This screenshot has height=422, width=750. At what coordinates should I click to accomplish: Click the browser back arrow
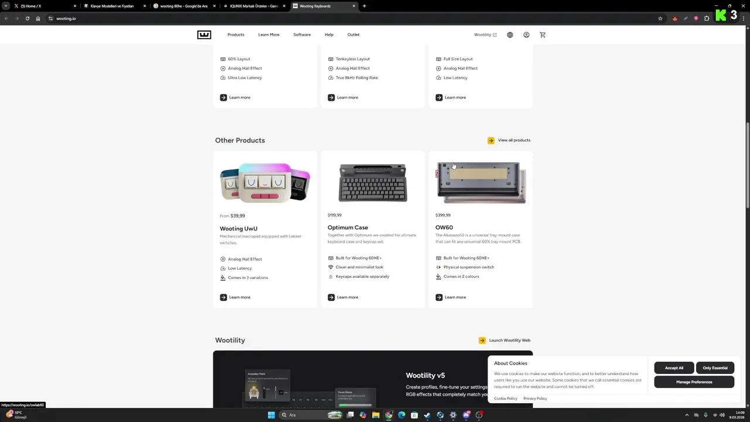coord(6,18)
